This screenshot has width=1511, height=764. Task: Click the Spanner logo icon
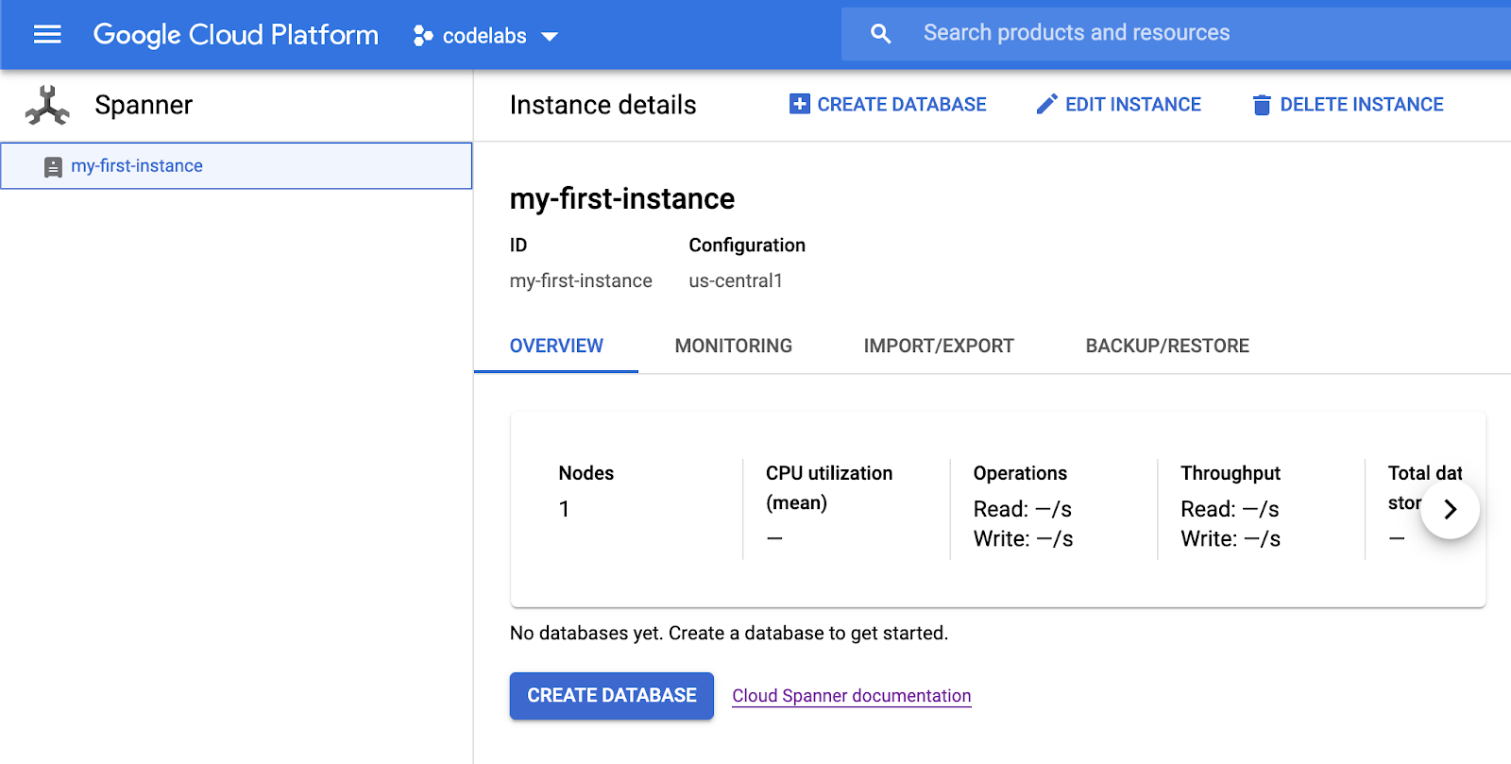coord(47,106)
